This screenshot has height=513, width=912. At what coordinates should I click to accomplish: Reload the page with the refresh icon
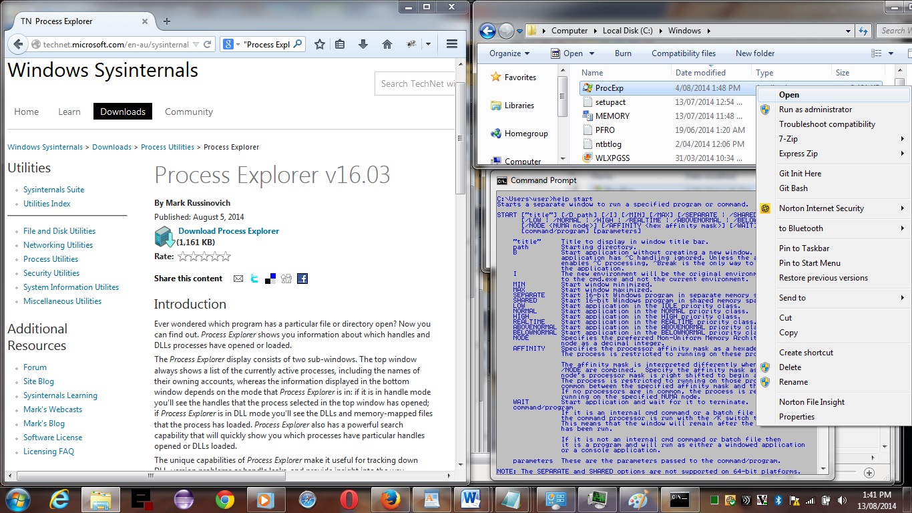click(208, 45)
